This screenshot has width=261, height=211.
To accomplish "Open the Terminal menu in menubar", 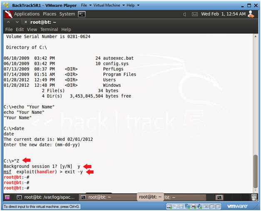I will coord(49,29).
